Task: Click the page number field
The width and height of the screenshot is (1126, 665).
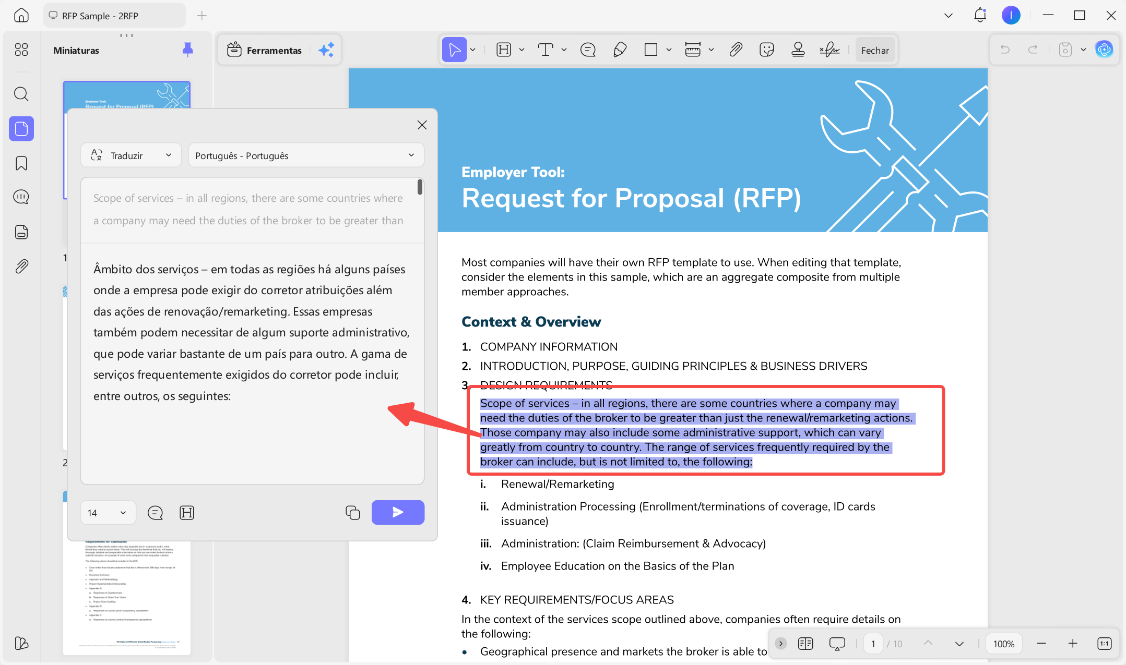Action: 873,644
